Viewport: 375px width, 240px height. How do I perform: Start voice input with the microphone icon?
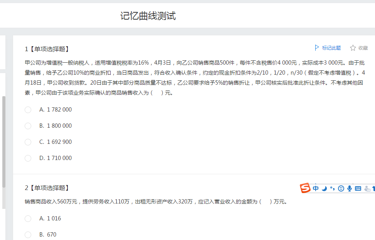pos(349,188)
